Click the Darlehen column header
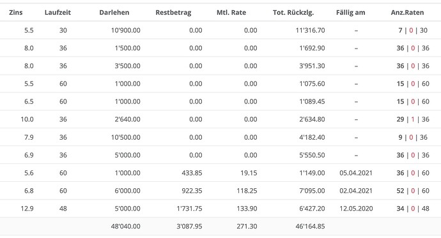The image size is (441, 238). (114, 12)
